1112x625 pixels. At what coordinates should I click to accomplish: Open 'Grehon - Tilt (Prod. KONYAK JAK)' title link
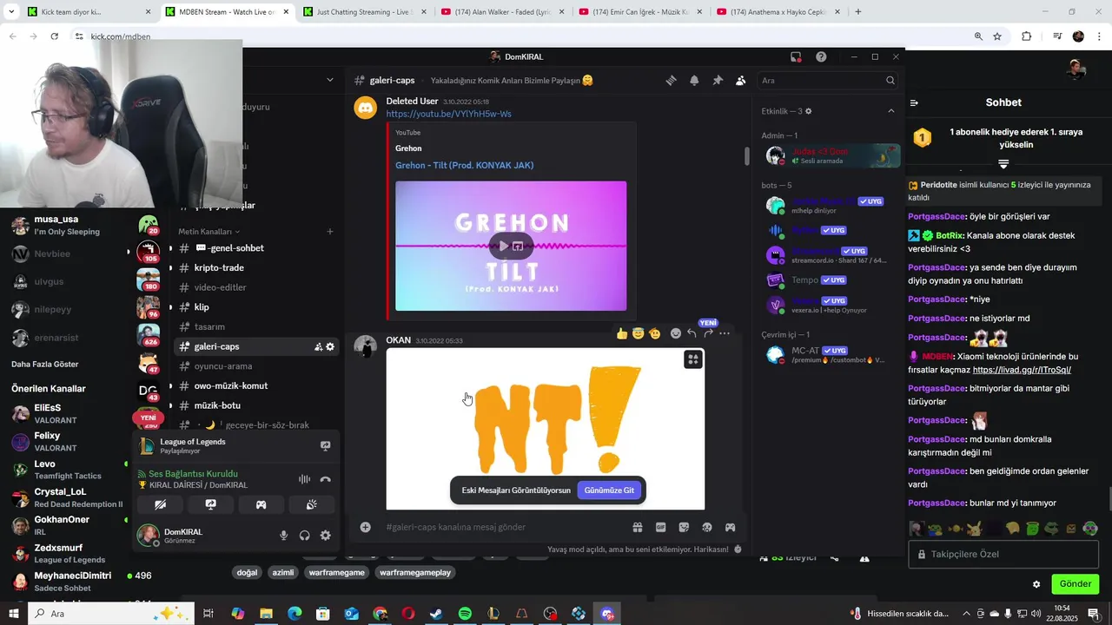[x=464, y=165]
